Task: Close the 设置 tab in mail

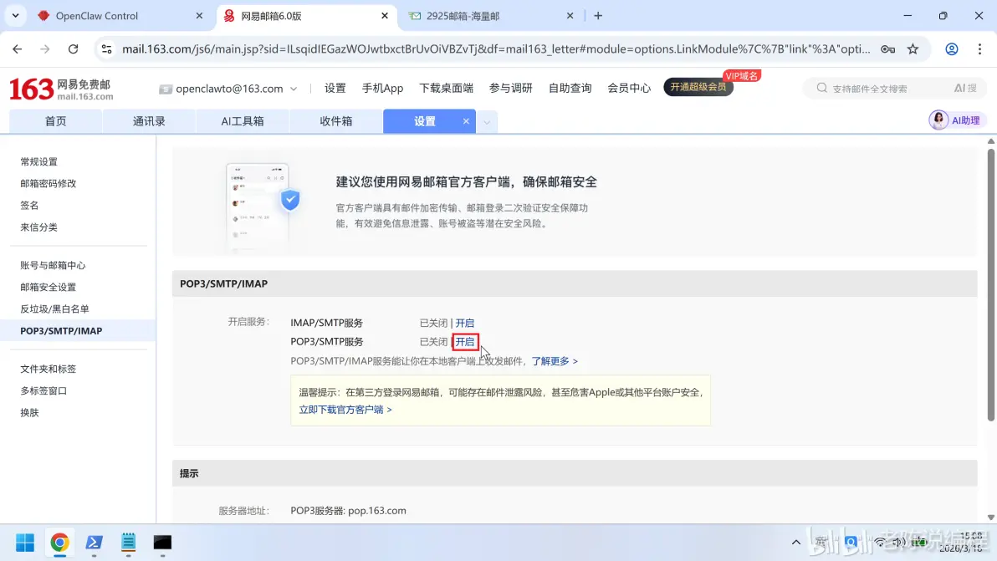Action: tap(466, 120)
